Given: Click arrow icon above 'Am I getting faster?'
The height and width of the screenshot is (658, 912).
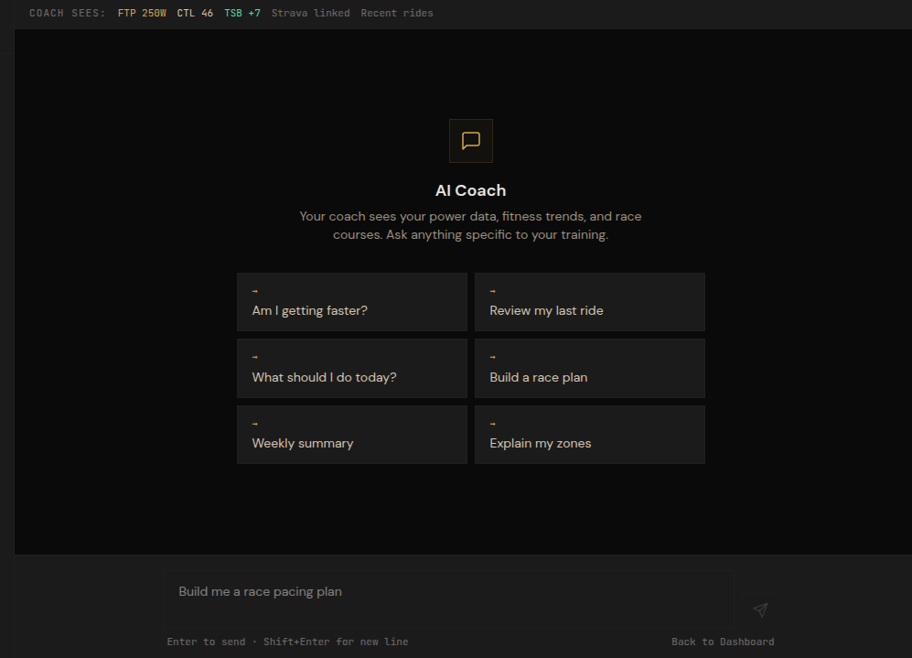Looking at the screenshot, I should 255,292.
